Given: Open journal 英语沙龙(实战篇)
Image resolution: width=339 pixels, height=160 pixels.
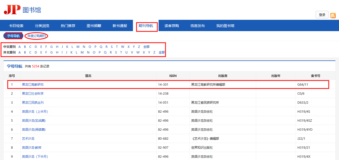Looking at the screenshot, I should tap(34, 121).
